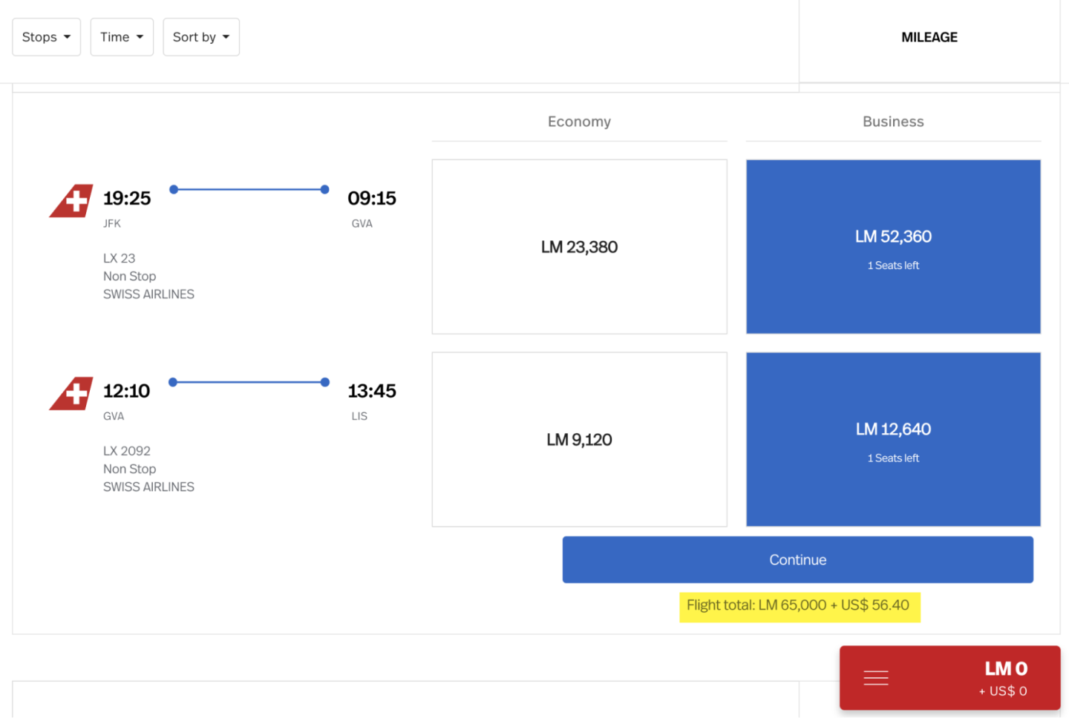
Task: Click the 13:45 LIS arrival time
Action: coord(371,391)
